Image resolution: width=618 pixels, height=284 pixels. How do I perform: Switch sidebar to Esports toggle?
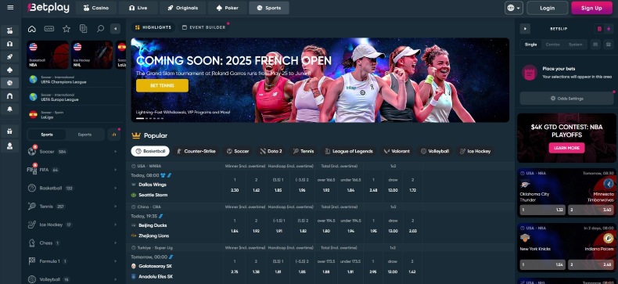point(84,135)
